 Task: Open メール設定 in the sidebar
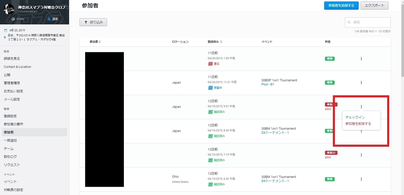(12, 99)
